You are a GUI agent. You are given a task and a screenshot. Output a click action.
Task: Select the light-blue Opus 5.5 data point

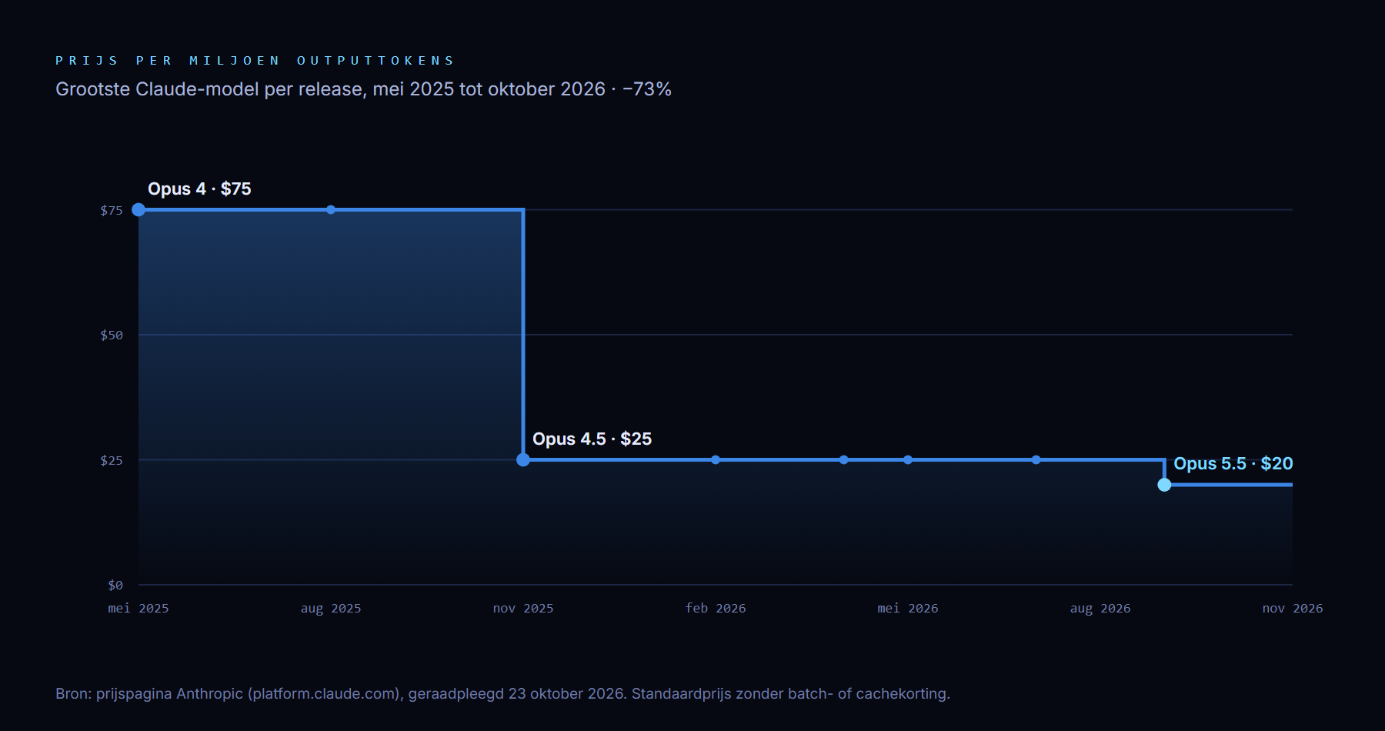(1164, 485)
